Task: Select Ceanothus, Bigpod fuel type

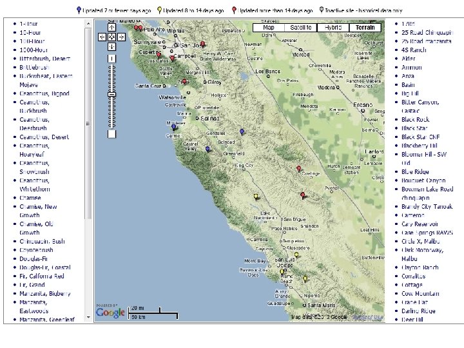Action: [44, 93]
